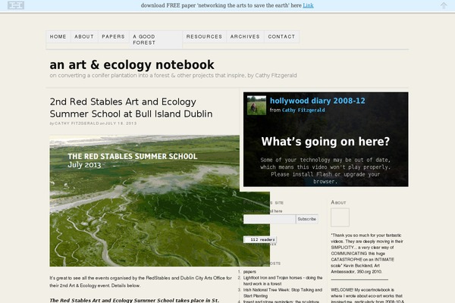455x303 pixels.
Task: Click the 'What's going on here?' video message
Action: pos(325,142)
